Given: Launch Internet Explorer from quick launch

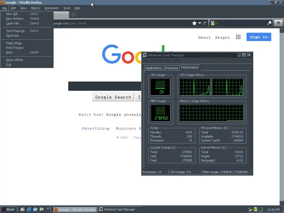Looking at the screenshot, I should [29, 209].
